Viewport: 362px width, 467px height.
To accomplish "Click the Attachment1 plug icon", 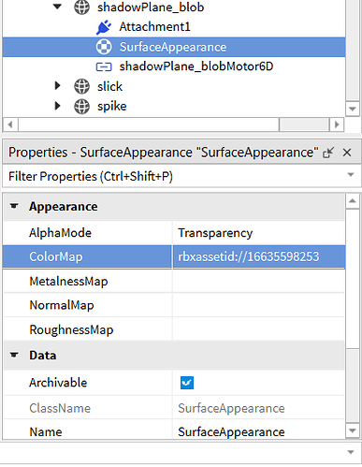I will 104,27.
